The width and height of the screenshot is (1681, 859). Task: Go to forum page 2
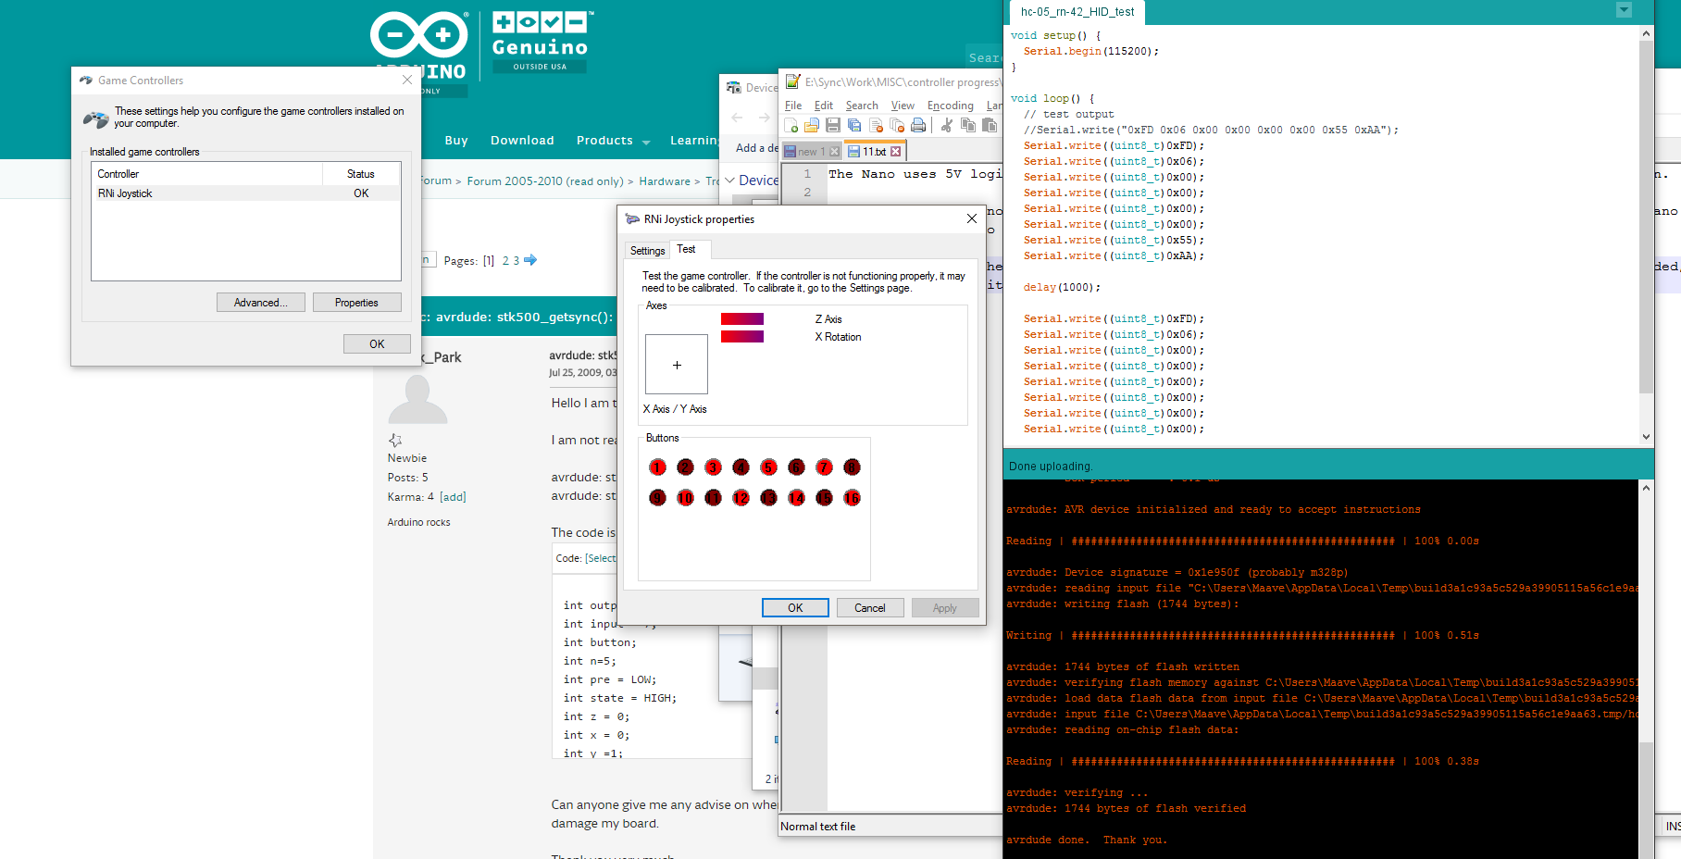coord(505,261)
